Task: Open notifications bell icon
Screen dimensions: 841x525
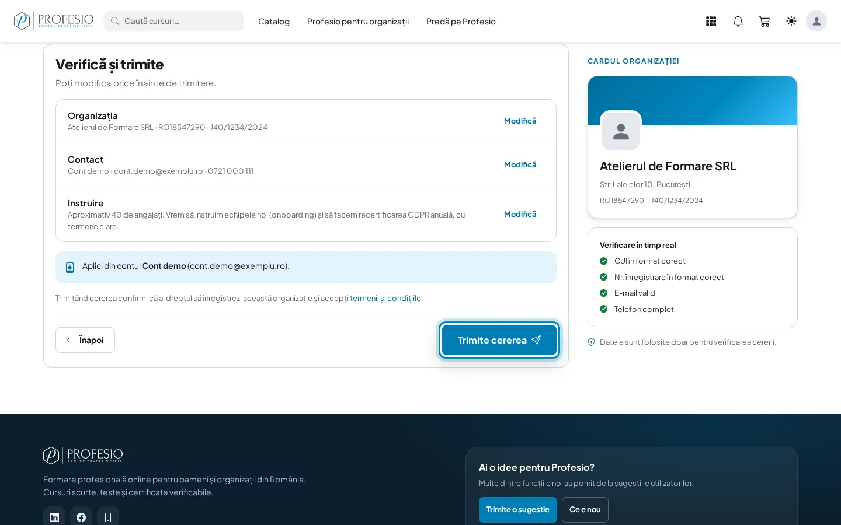Action: pos(738,21)
